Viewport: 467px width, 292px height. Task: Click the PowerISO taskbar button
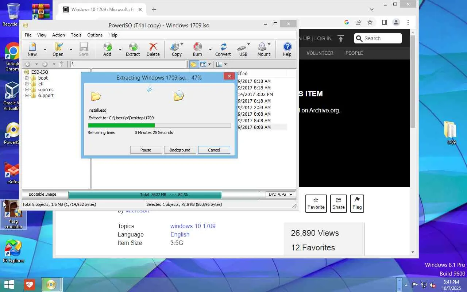coord(51,285)
